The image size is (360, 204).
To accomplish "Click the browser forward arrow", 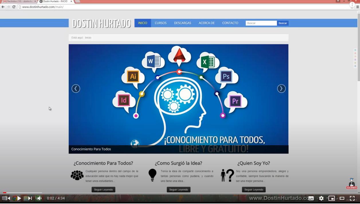I will click(8, 7).
